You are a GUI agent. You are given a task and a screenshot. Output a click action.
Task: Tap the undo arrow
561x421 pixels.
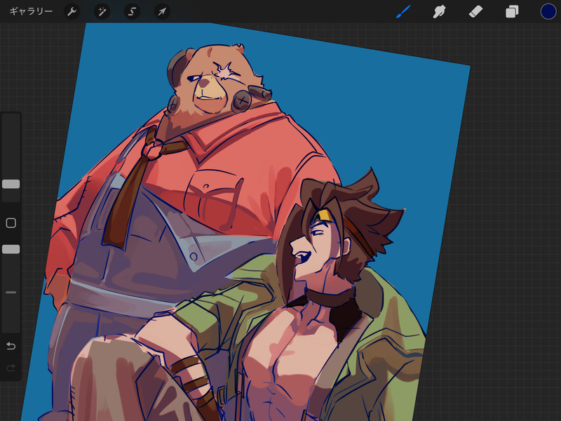(11, 346)
